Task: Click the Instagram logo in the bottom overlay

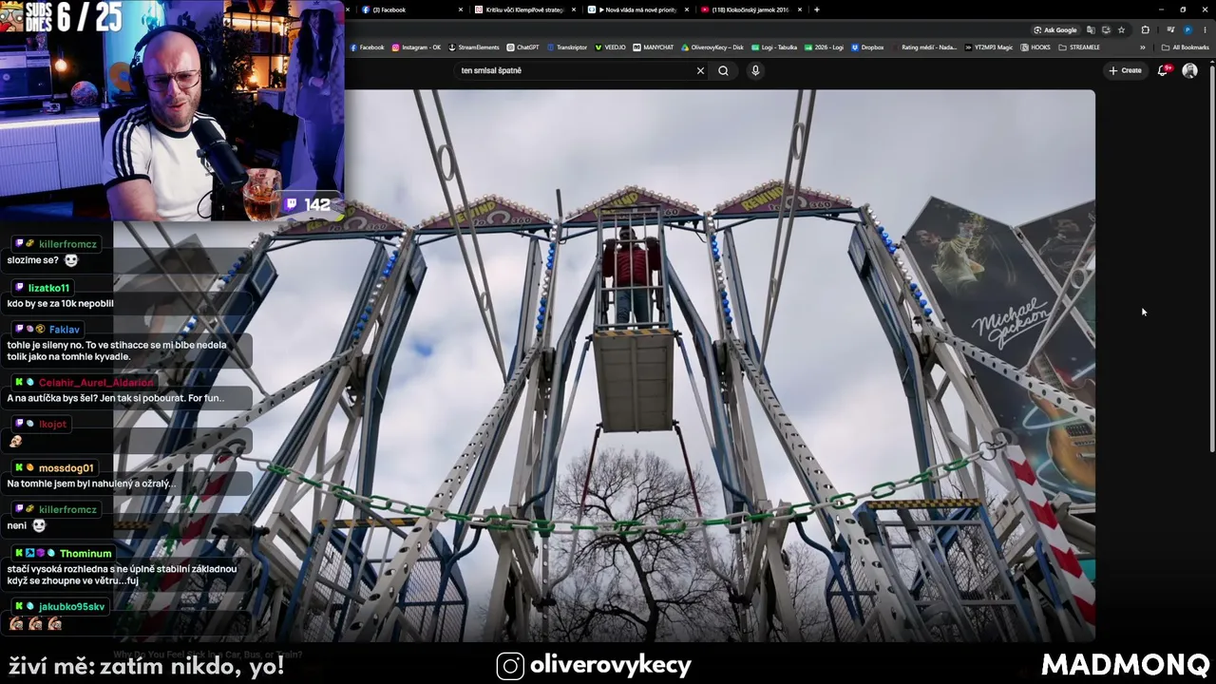Action: click(510, 667)
